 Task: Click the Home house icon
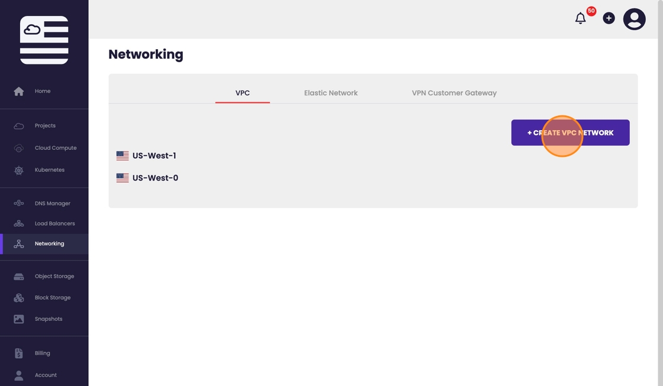(19, 91)
